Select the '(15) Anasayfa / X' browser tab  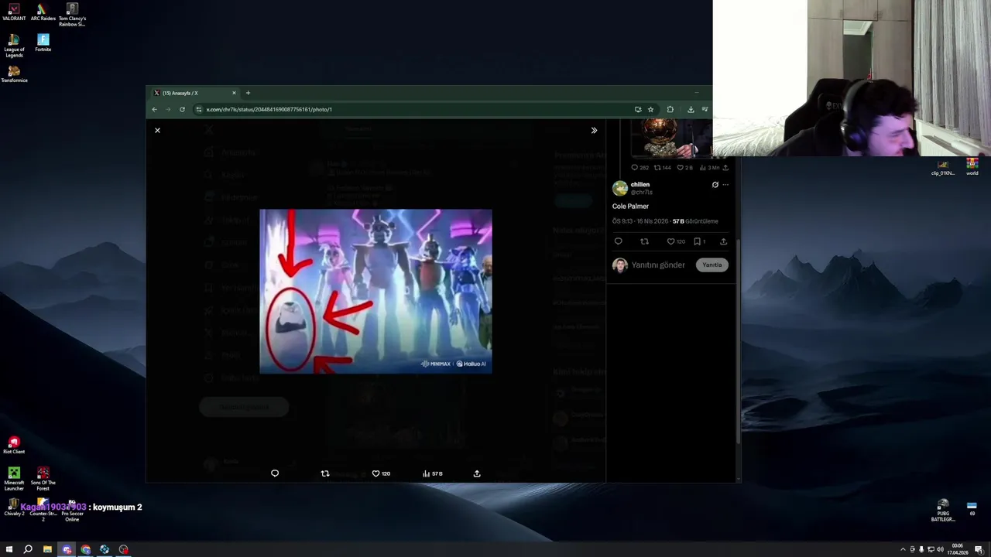pos(194,93)
